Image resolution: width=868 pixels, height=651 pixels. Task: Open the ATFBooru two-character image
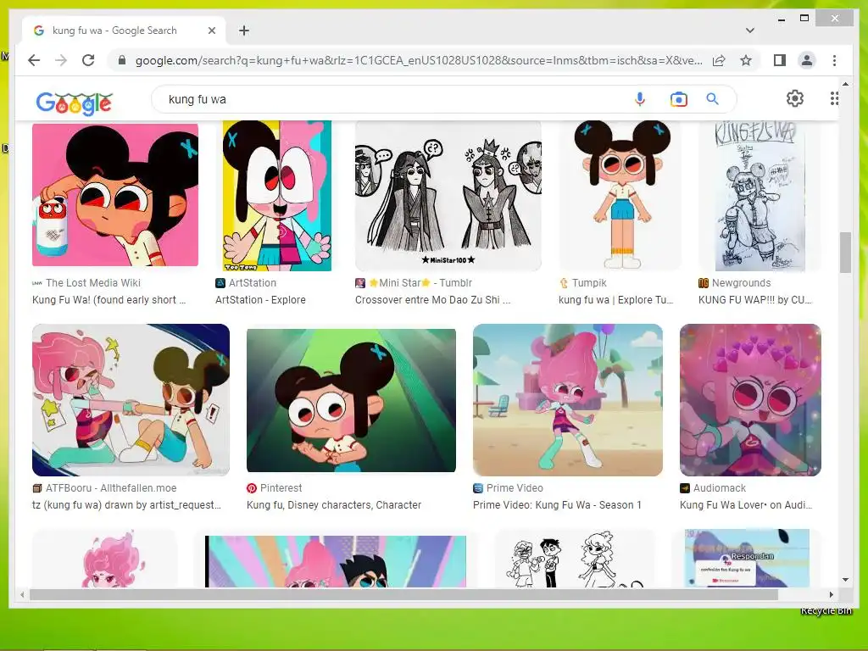[x=131, y=400]
